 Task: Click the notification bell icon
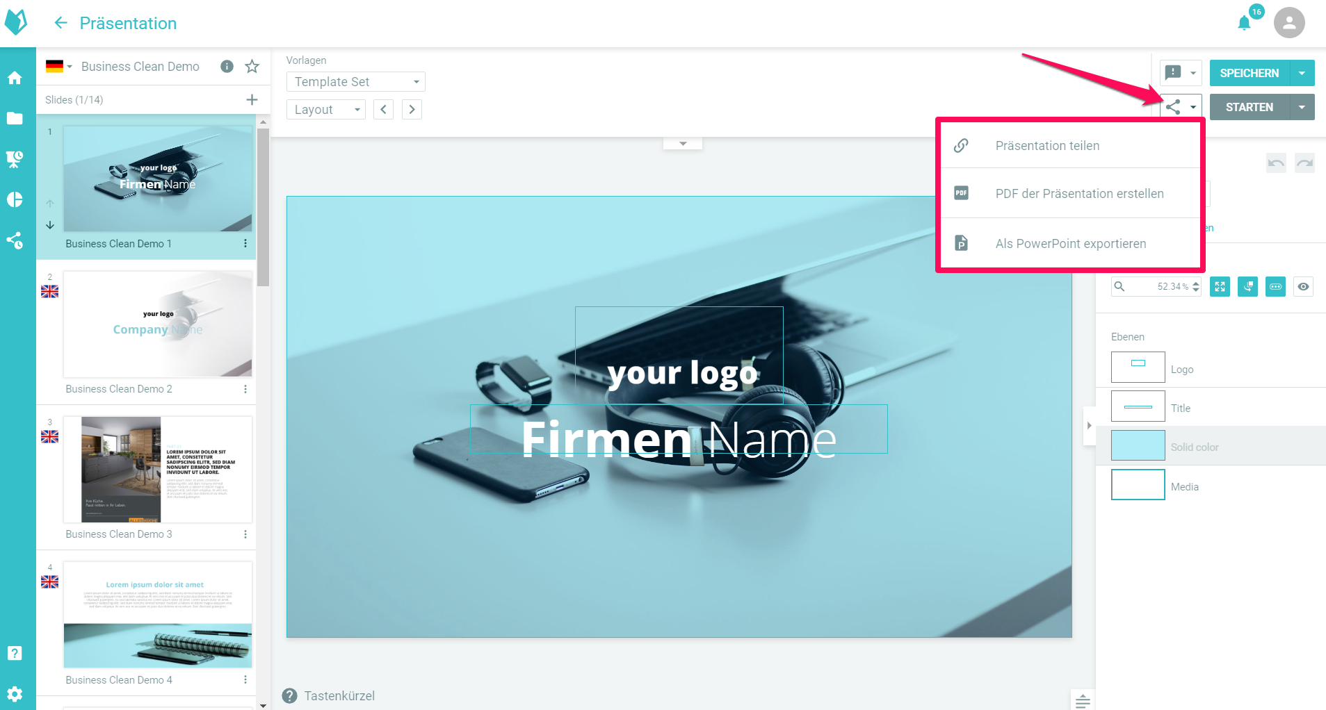[1244, 23]
